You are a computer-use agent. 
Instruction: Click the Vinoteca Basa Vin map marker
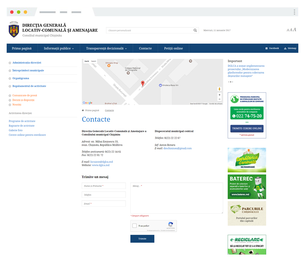tap(160, 85)
